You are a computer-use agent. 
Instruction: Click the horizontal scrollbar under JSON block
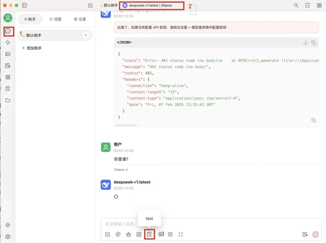pos(126,125)
